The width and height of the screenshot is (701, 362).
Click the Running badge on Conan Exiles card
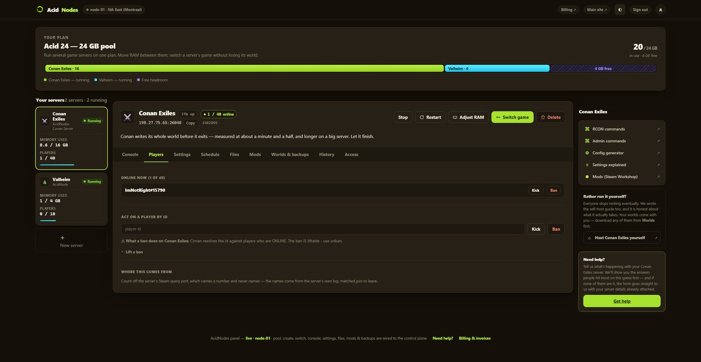pos(92,121)
